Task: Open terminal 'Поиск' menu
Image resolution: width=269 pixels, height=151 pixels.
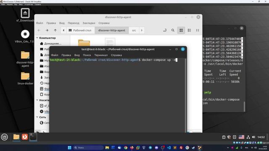Action: [87, 55]
